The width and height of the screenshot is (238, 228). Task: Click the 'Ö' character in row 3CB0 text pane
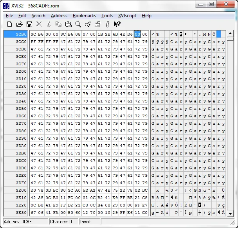click(x=214, y=34)
